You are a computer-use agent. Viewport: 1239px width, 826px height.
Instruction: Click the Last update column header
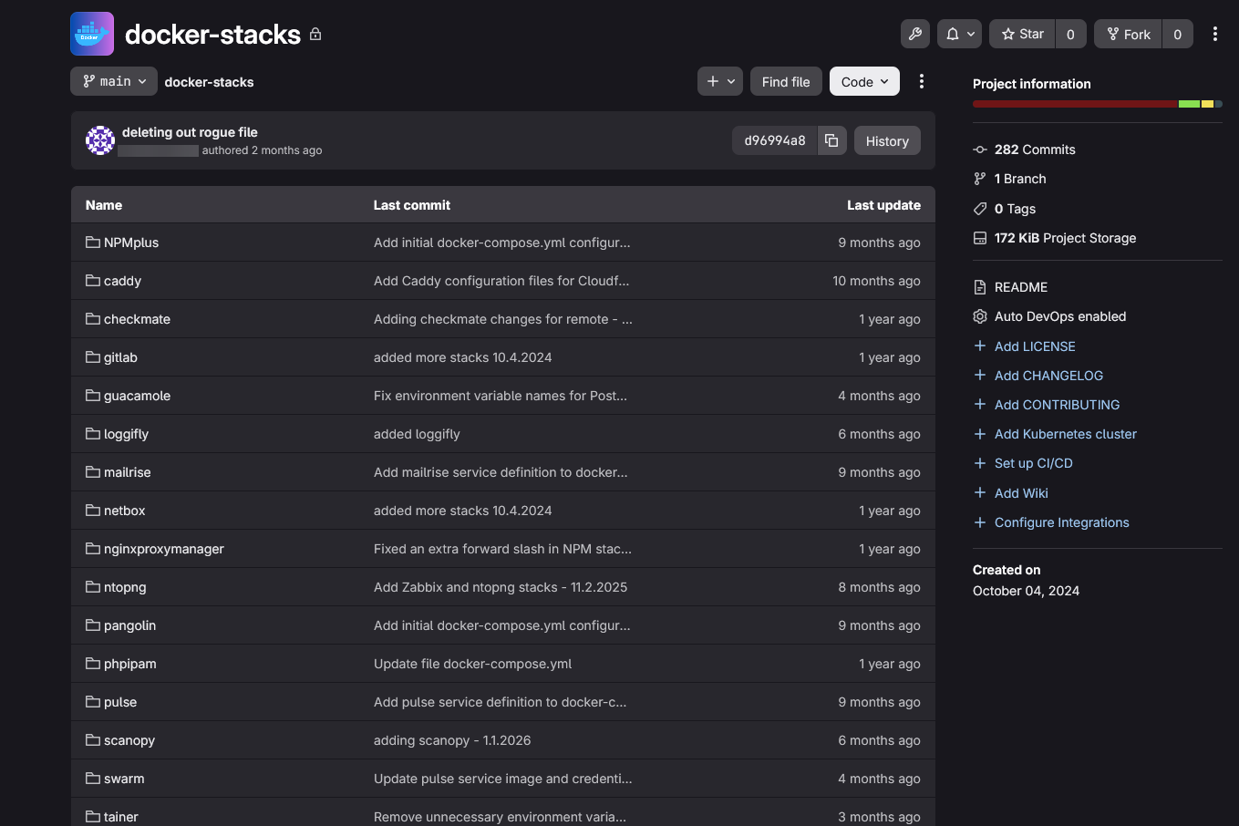883,205
